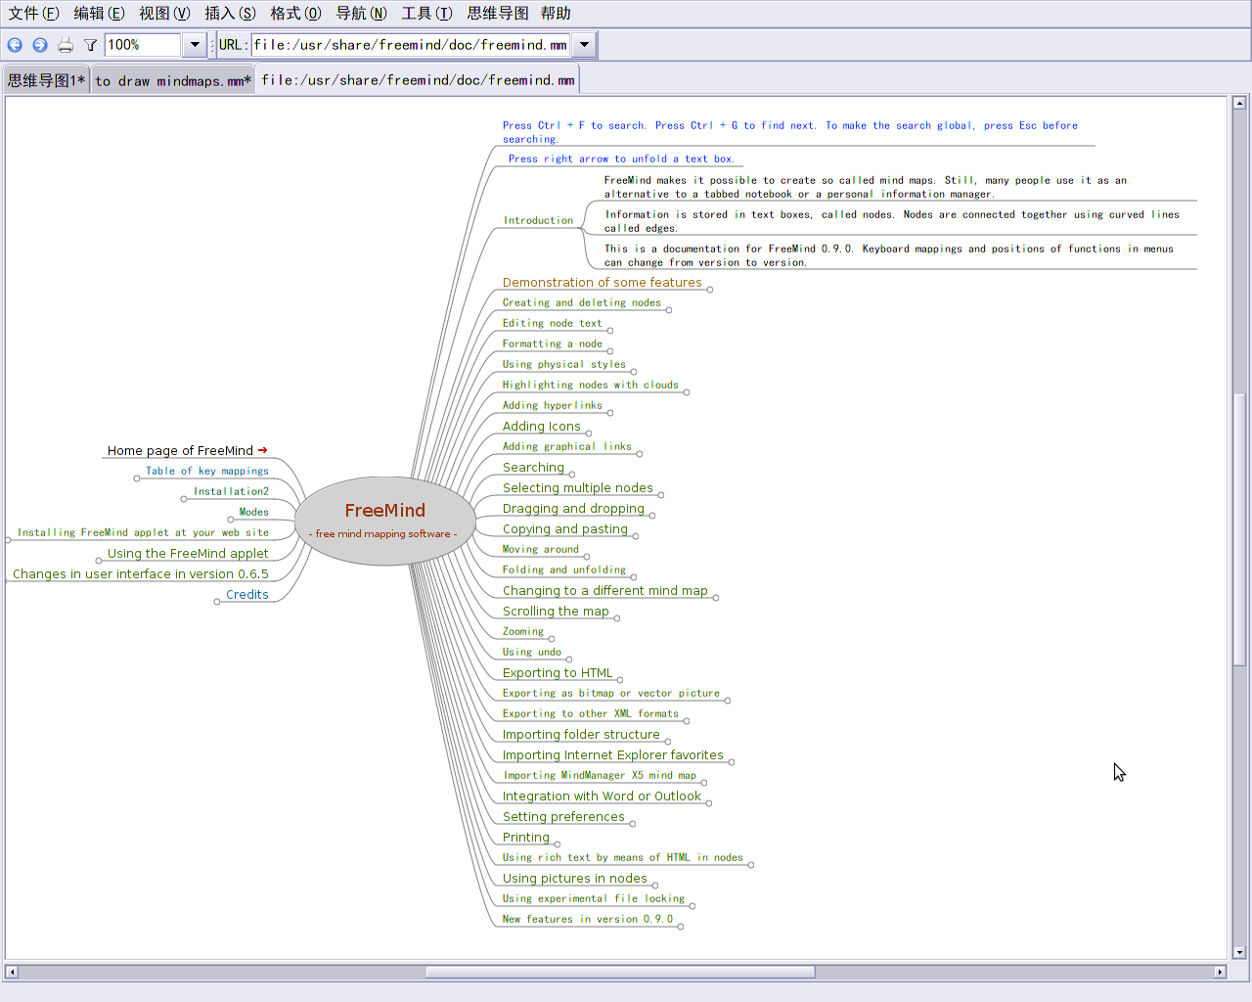Select 'Selecting multiple nodes' node
The width and height of the screenshot is (1252, 1002).
[x=578, y=488]
